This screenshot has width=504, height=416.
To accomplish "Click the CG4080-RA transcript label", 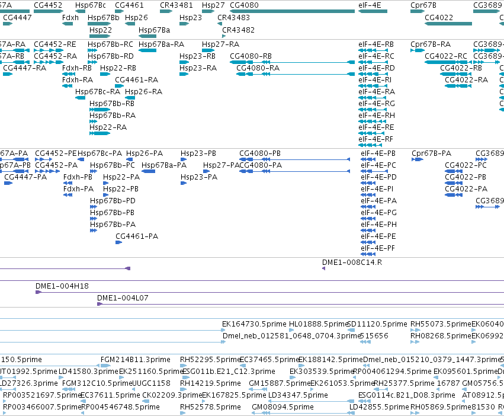I will point(258,68).
